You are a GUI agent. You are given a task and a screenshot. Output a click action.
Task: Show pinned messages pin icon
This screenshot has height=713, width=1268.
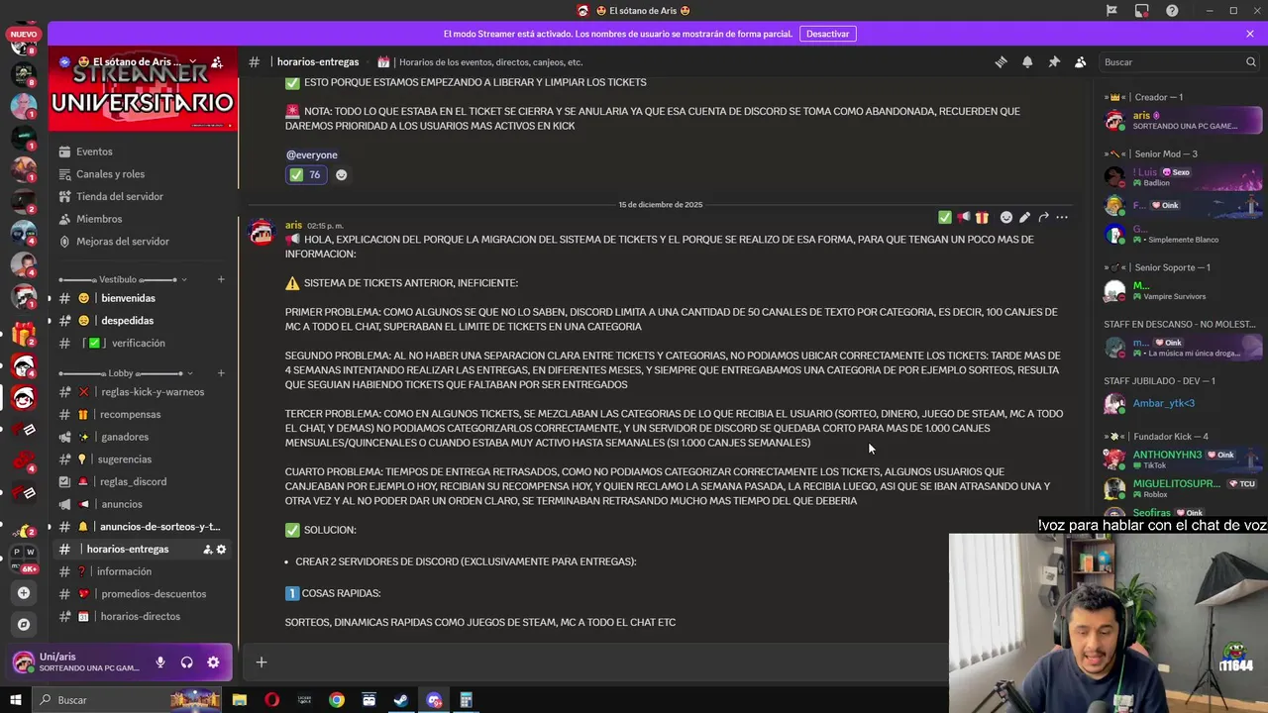pos(1054,61)
